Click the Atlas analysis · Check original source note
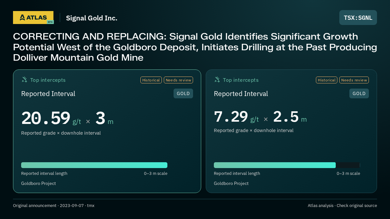Image resolution: width=390 pixels, height=219 pixels. (x=342, y=205)
